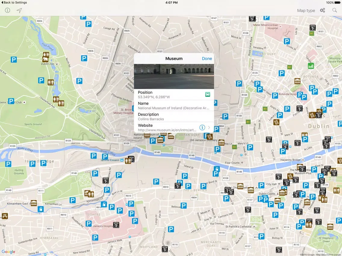Tap the info icon in Website row
342x256 pixels.
[202, 128]
